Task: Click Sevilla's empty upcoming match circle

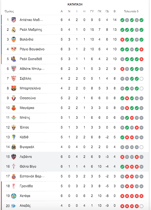Action: (x=141, y=79)
